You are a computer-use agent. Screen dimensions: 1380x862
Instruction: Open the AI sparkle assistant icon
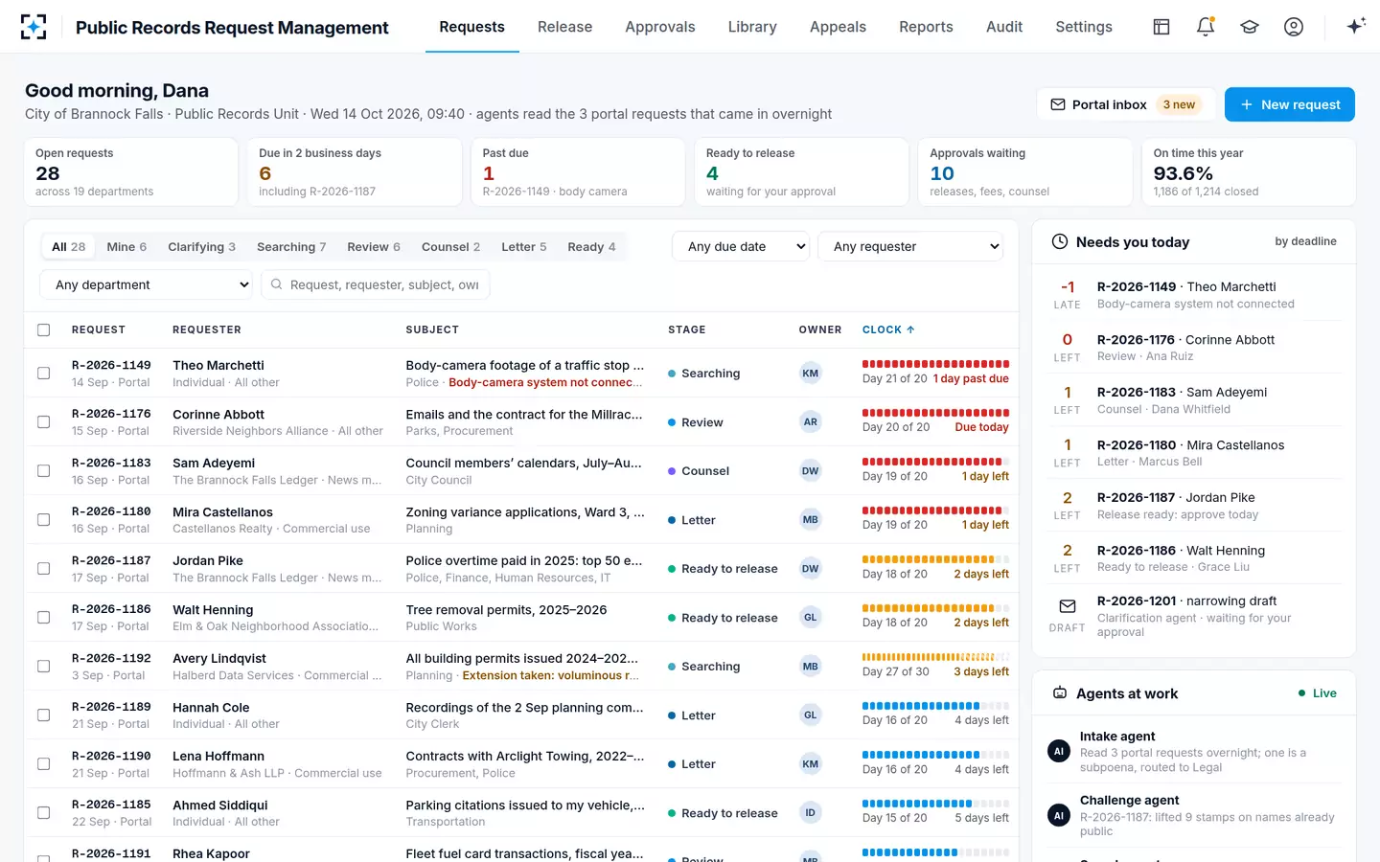click(1355, 27)
